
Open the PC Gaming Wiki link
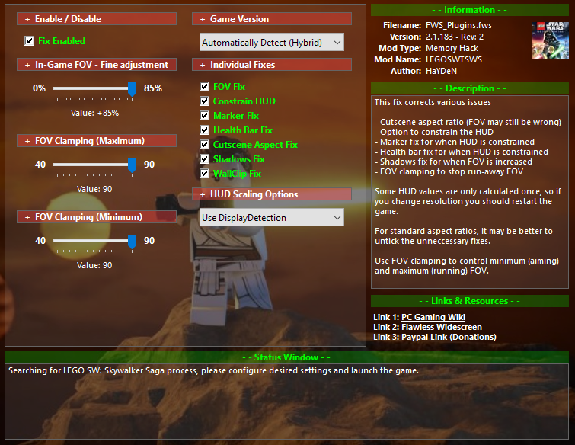click(433, 317)
